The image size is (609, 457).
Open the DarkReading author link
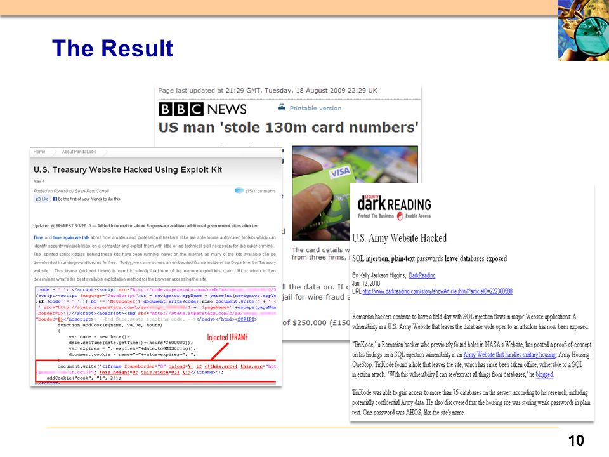point(422,275)
